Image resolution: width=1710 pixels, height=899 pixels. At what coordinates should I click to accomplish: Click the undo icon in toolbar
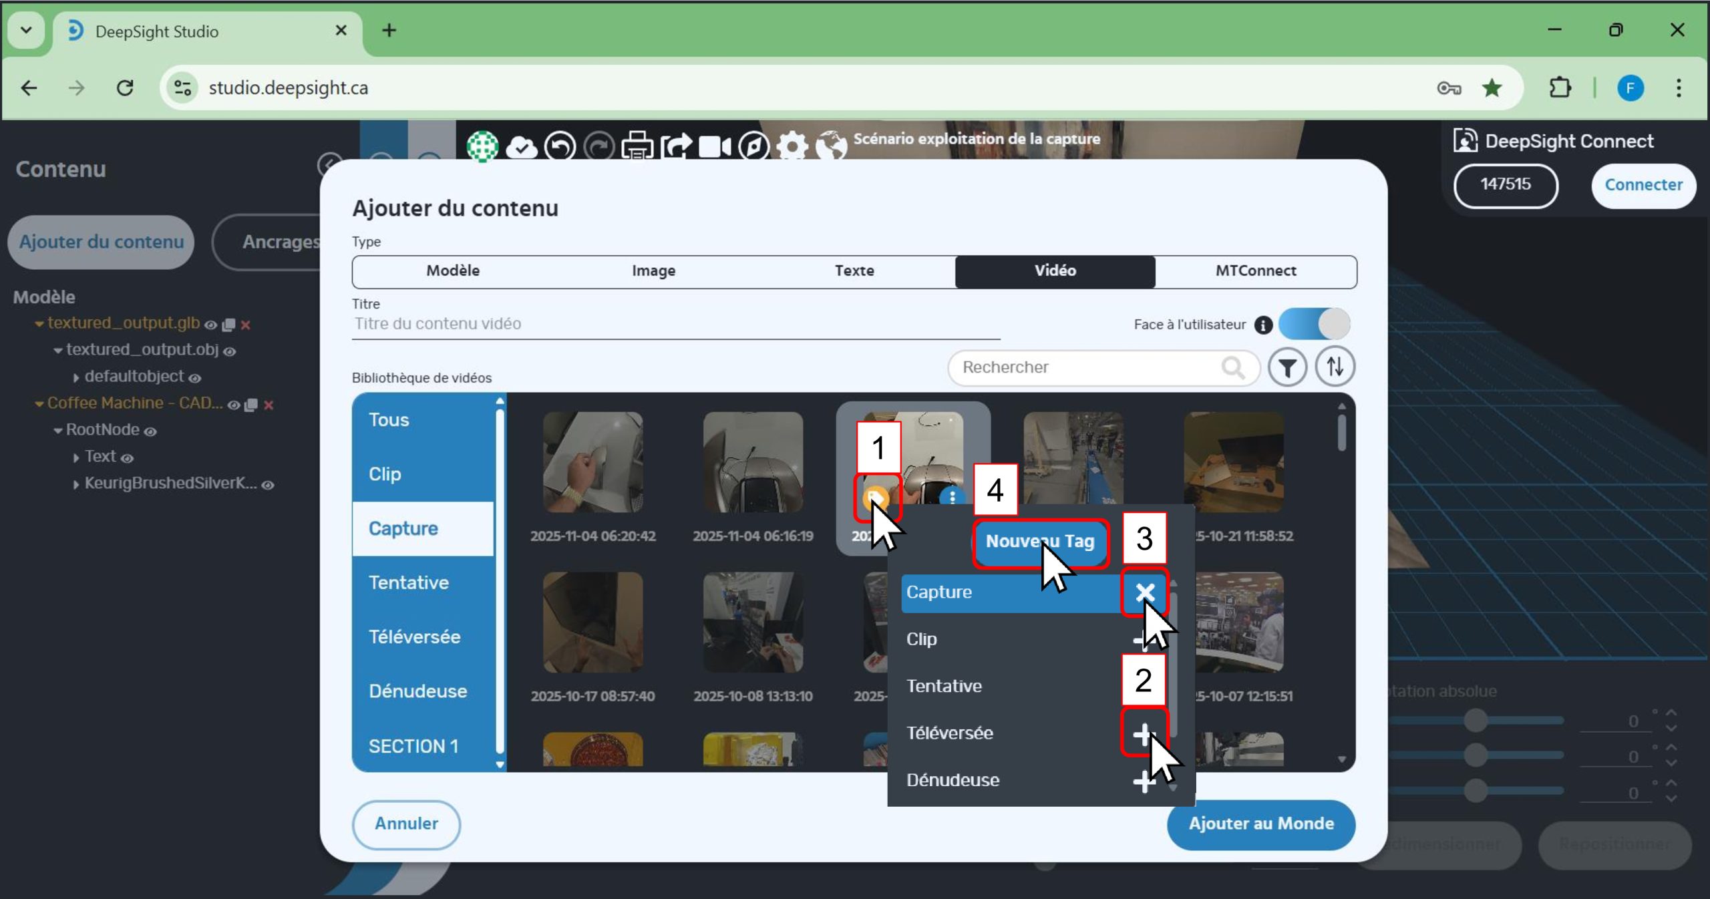(560, 146)
